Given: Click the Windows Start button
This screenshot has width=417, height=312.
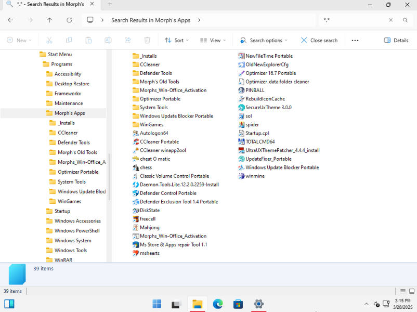Looking at the screenshot, I should point(157,304).
